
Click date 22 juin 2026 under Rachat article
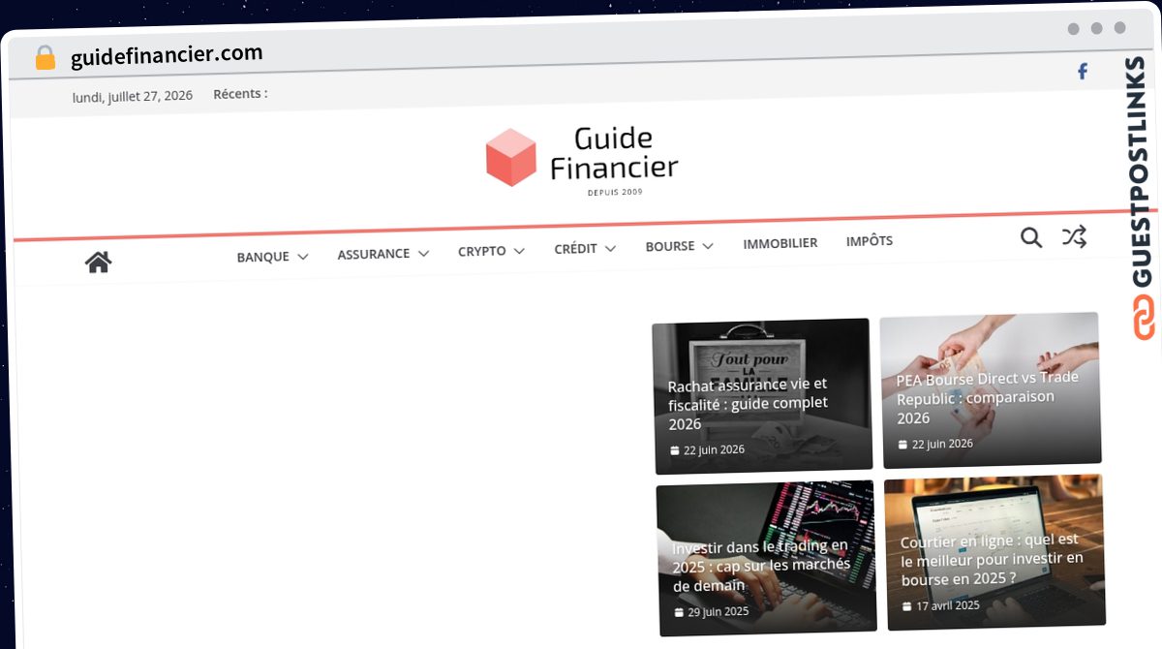[x=715, y=449]
